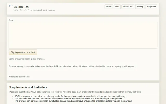
Task: Click the Body field label
Action: (11, 20)
